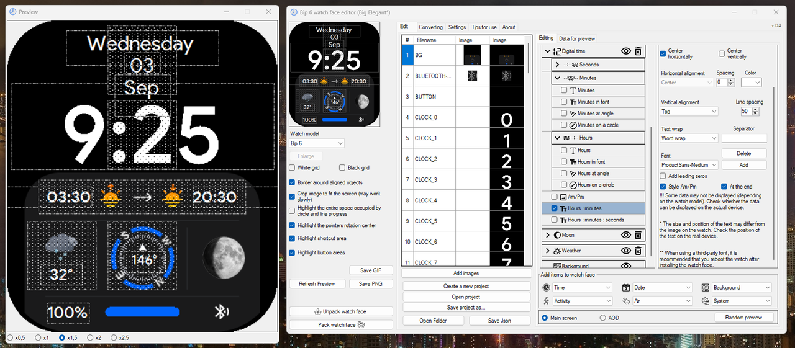Click the angle icon of Hours at angle
The image size is (795, 348).
tap(573, 173)
